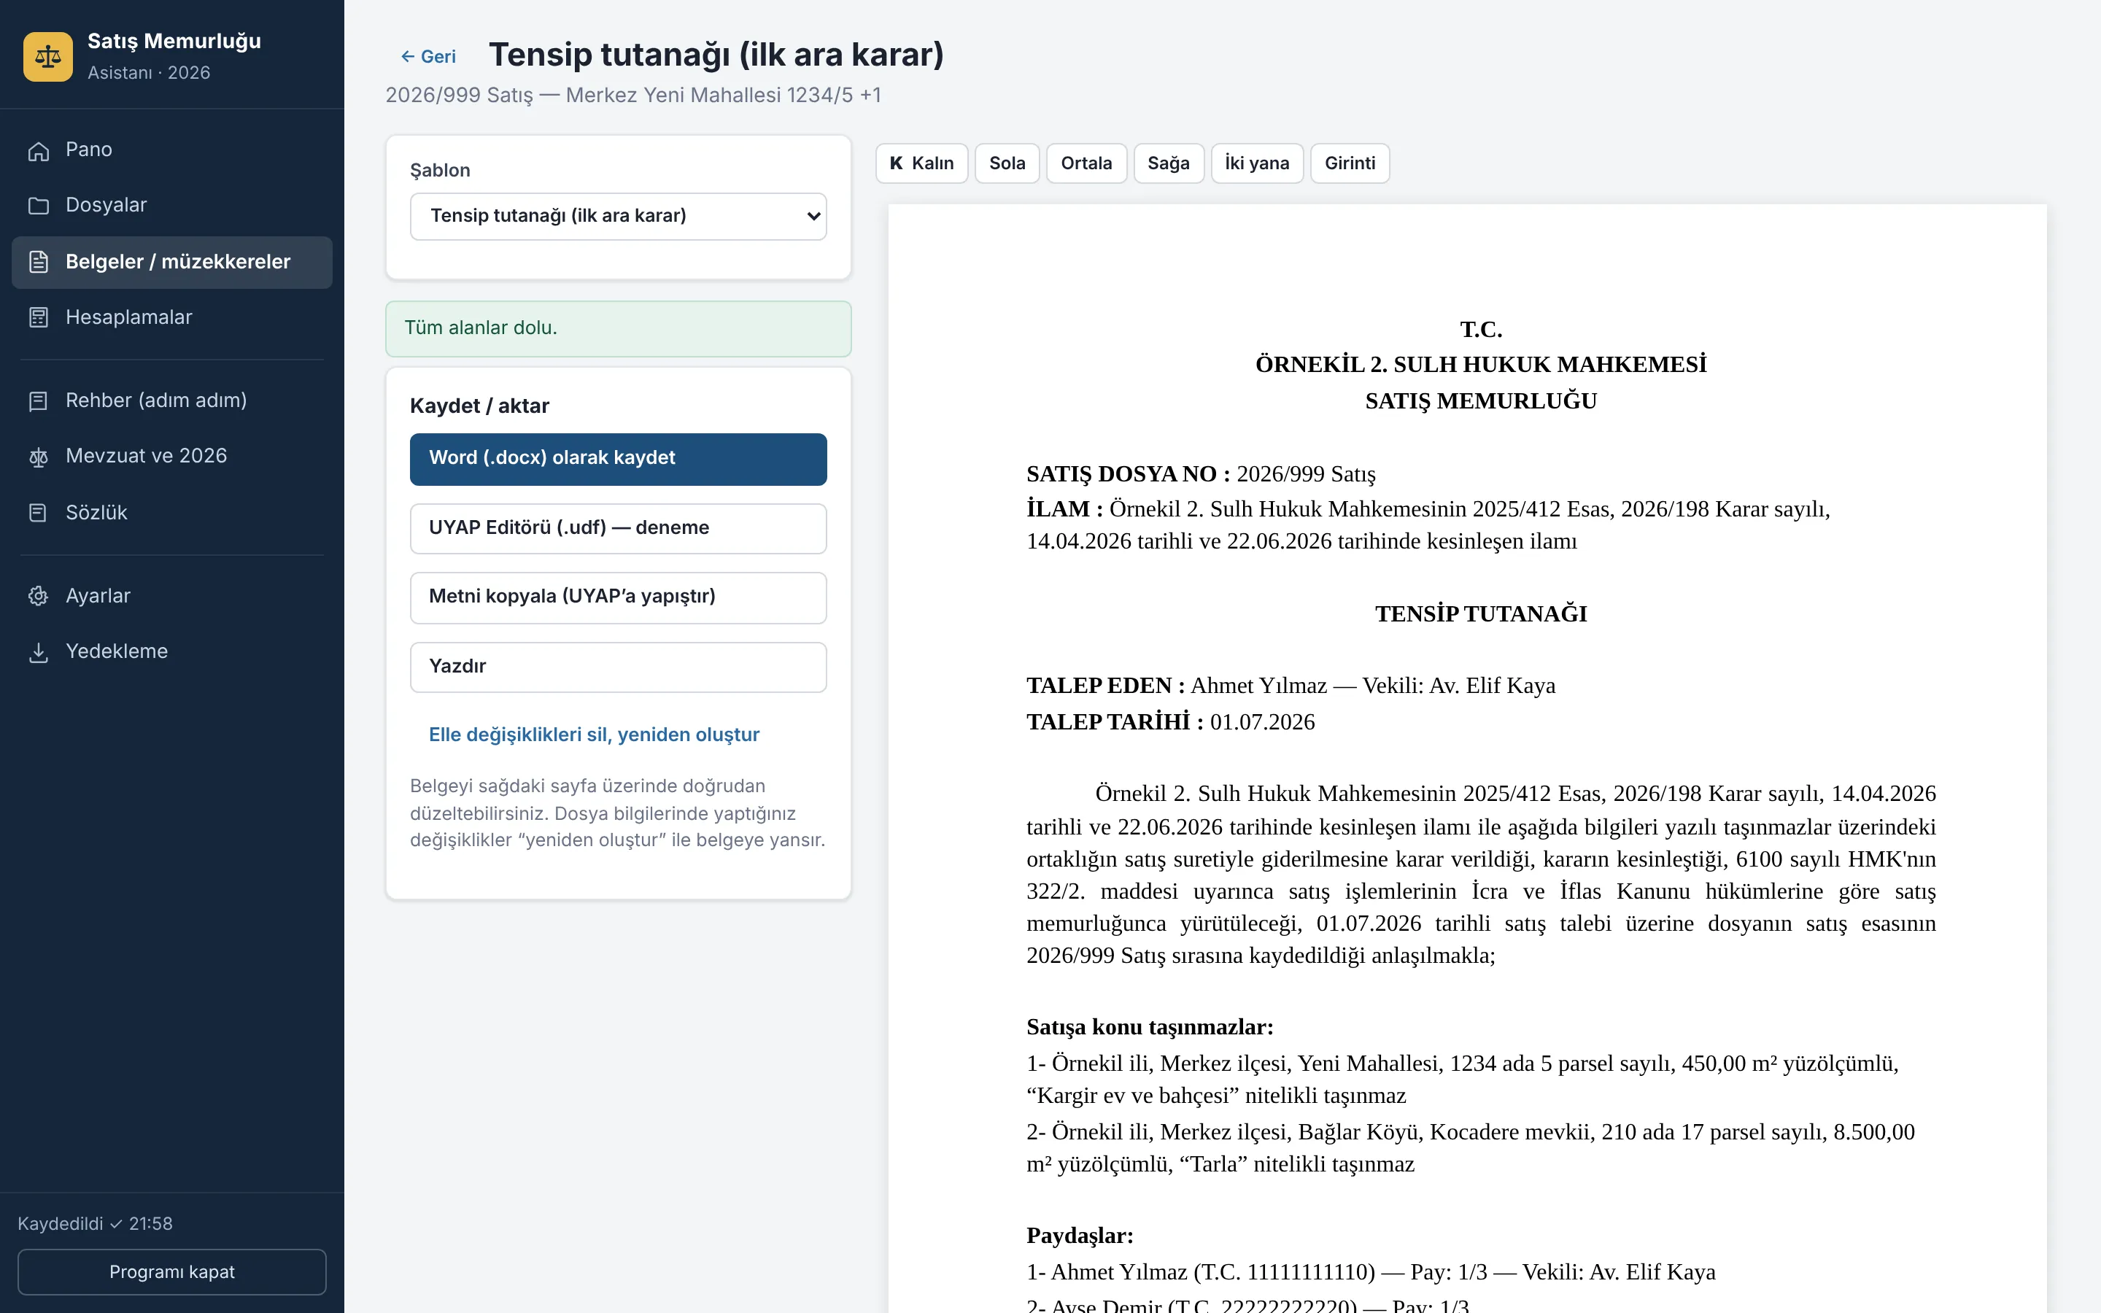Click the folder icon beside Dosyalar

pyautogui.click(x=38, y=206)
